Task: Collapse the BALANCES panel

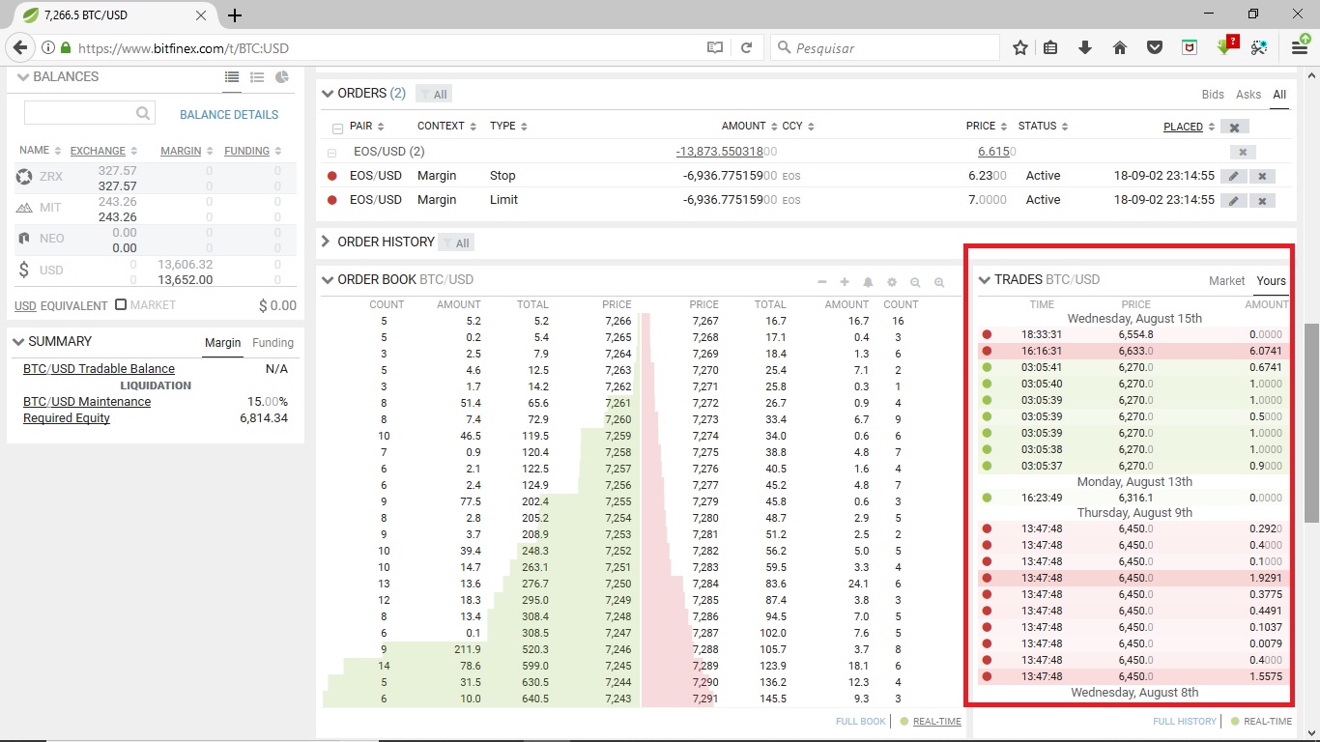Action: [22, 76]
